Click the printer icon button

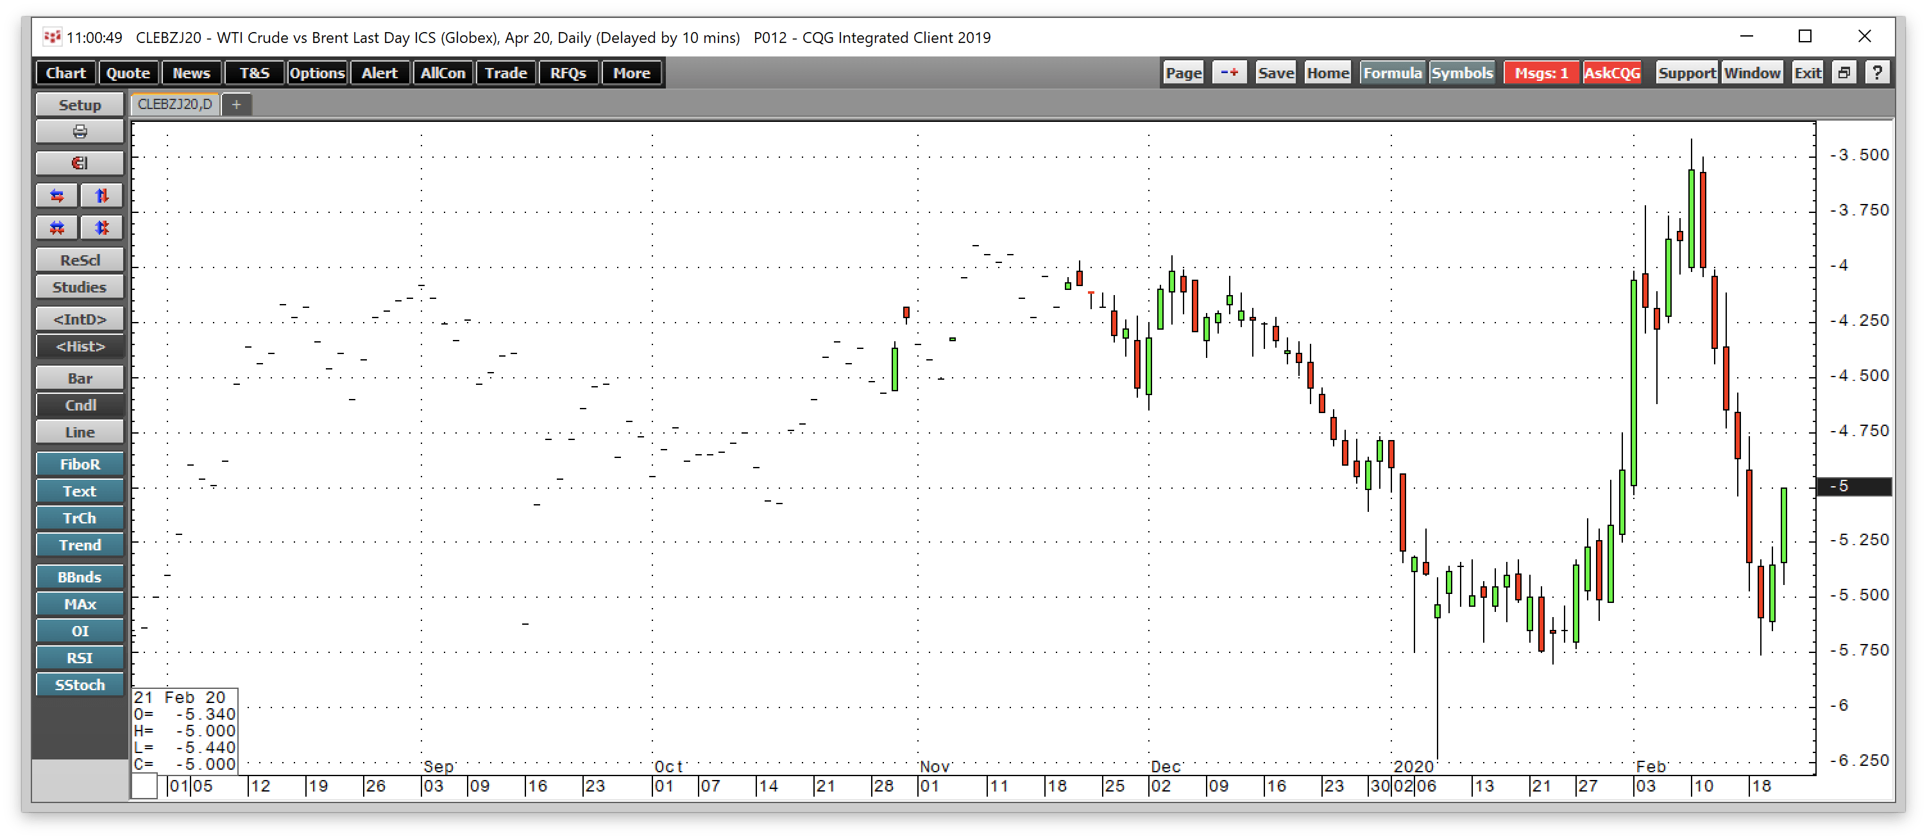click(80, 131)
